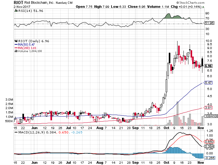Click the 5.47 MA(50) value tag
This screenshot has height=165, width=218.
coord(208,82)
